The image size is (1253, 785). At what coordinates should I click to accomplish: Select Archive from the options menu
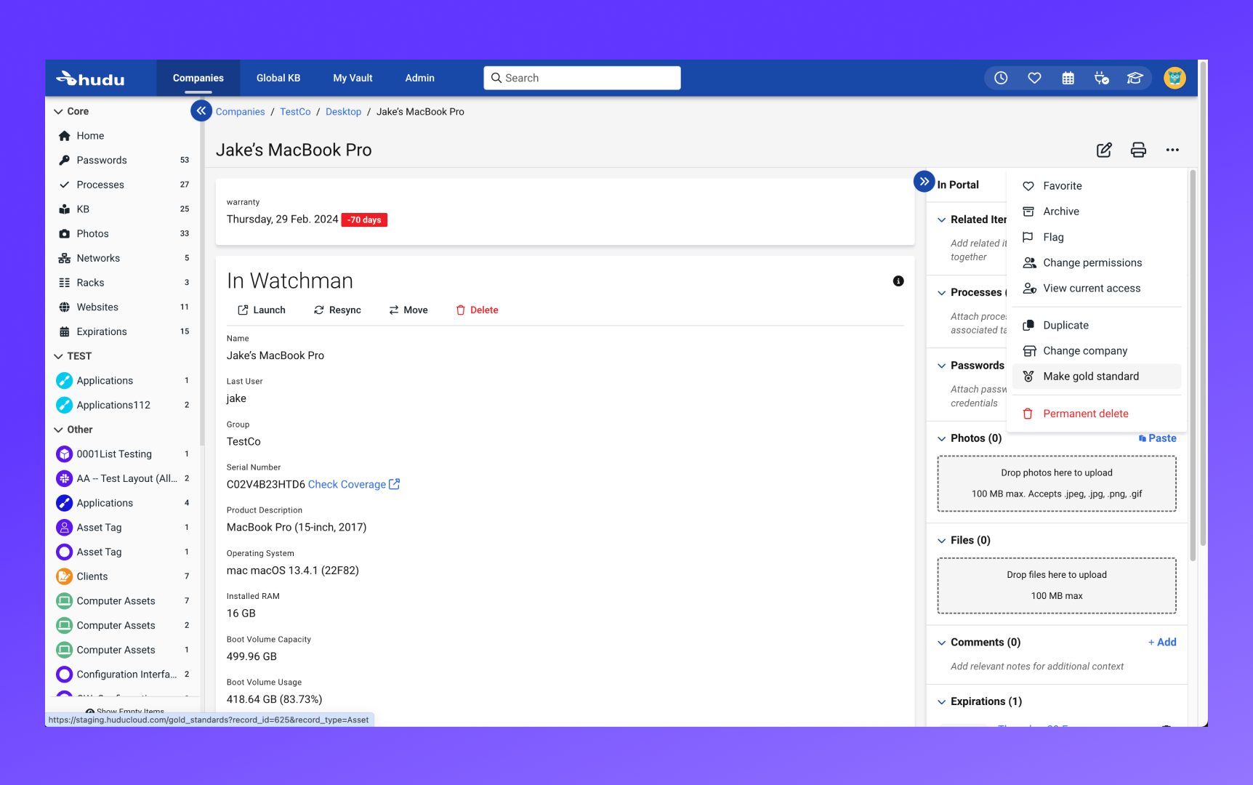(1096, 212)
